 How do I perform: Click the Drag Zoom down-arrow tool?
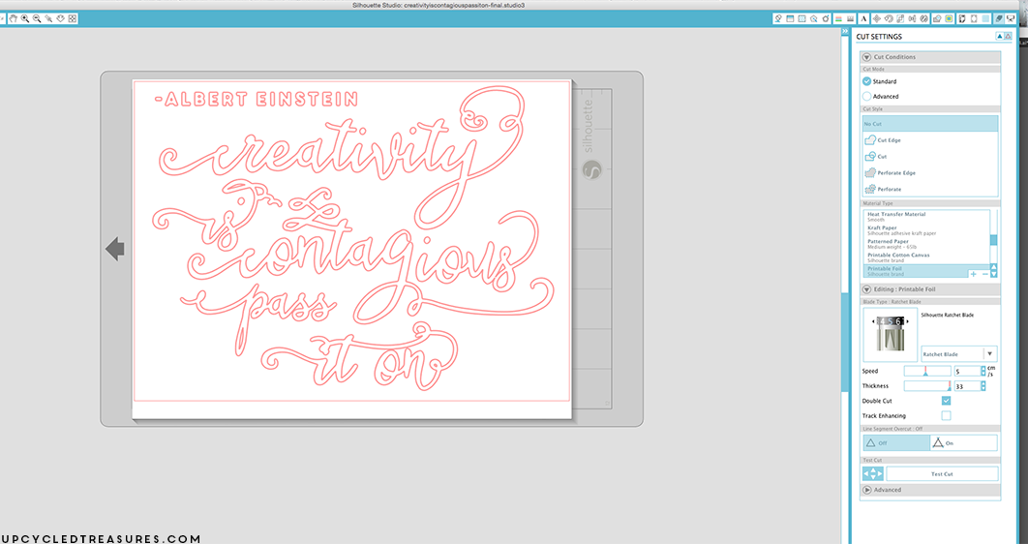(60, 19)
